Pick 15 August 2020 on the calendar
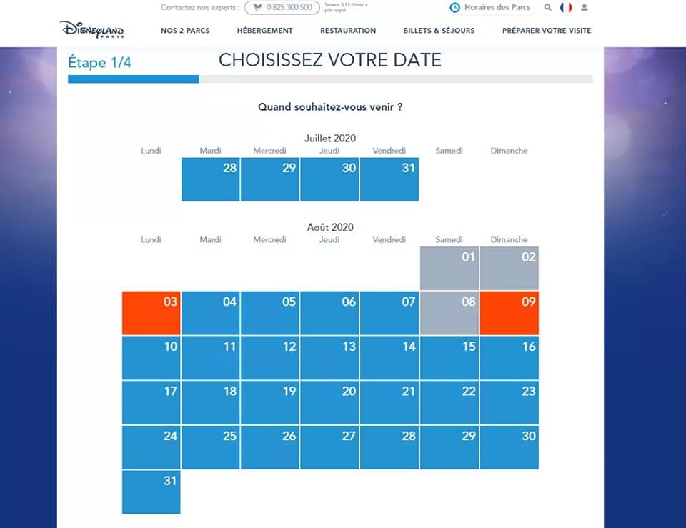The height and width of the screenshot is (528, 686). (x=449, y=358)
